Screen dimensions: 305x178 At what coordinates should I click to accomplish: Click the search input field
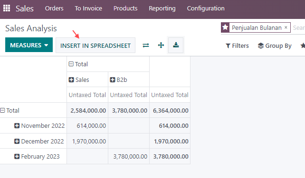(x=298, y=28)
